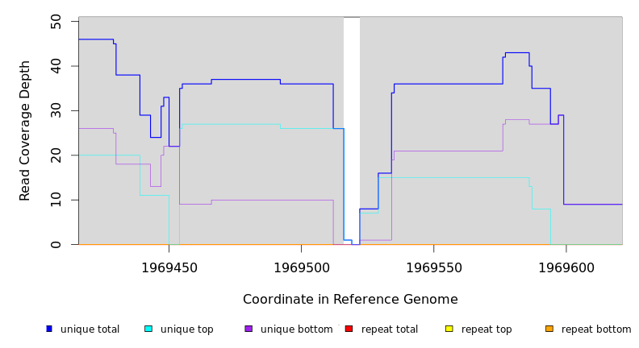This screenshot has height=348, width=639.
Task: Click the red repeat total legend swatch
Action: tap(349, 329)
